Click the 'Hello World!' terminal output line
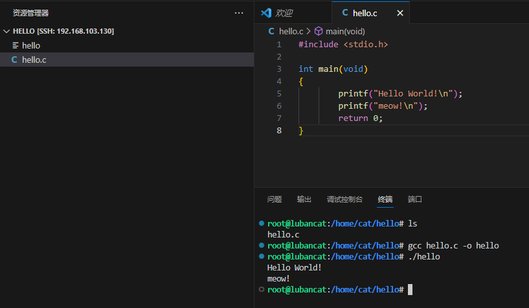The height and width of the screenshot is (308, 529). pos(294,268)
